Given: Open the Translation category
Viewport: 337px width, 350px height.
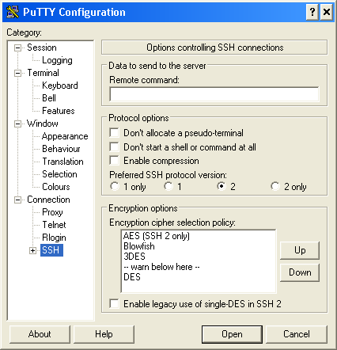Looking at the screenshot, I should pyautogui.click(x=62, y=162).
